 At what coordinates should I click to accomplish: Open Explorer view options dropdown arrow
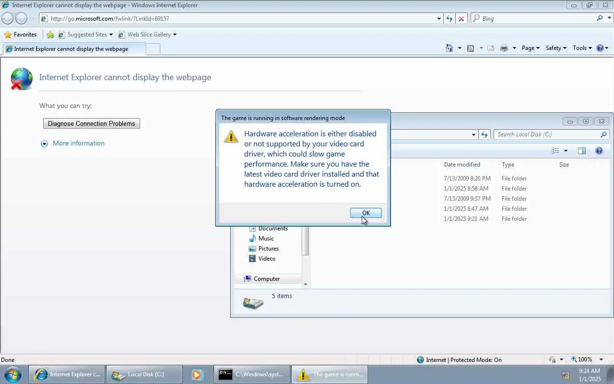coord(566,151)
